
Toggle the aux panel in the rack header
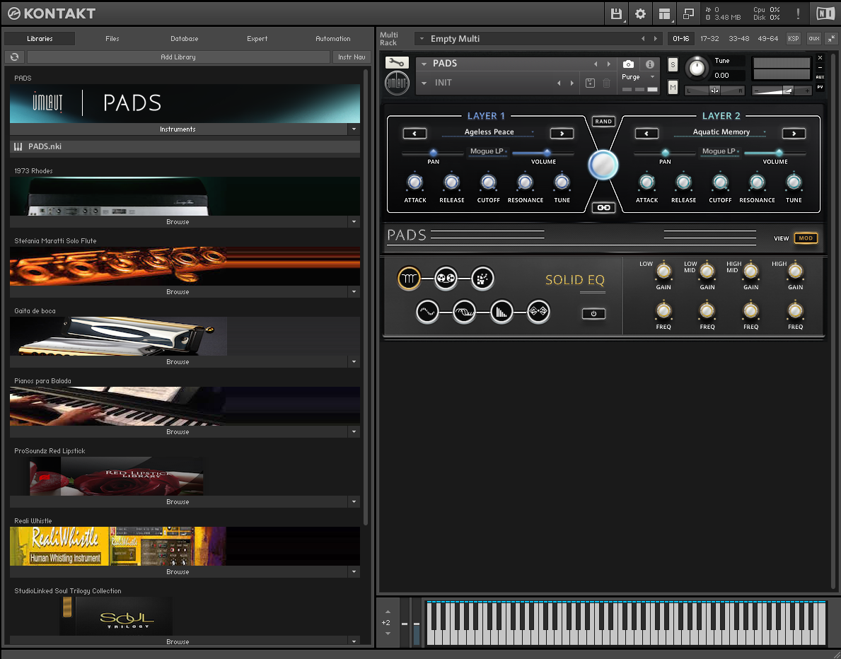coord(814,39)
